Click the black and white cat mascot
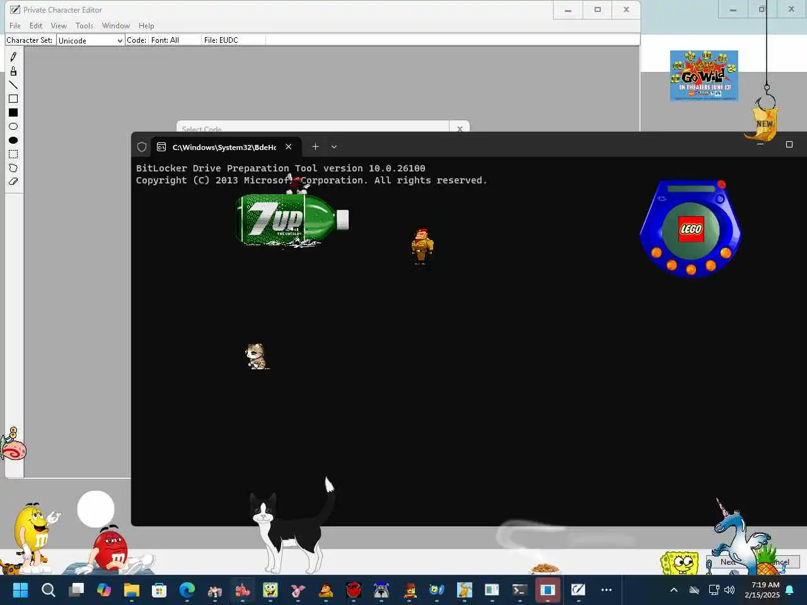This screenshot has height=605, width=807. tap(292, 528)
